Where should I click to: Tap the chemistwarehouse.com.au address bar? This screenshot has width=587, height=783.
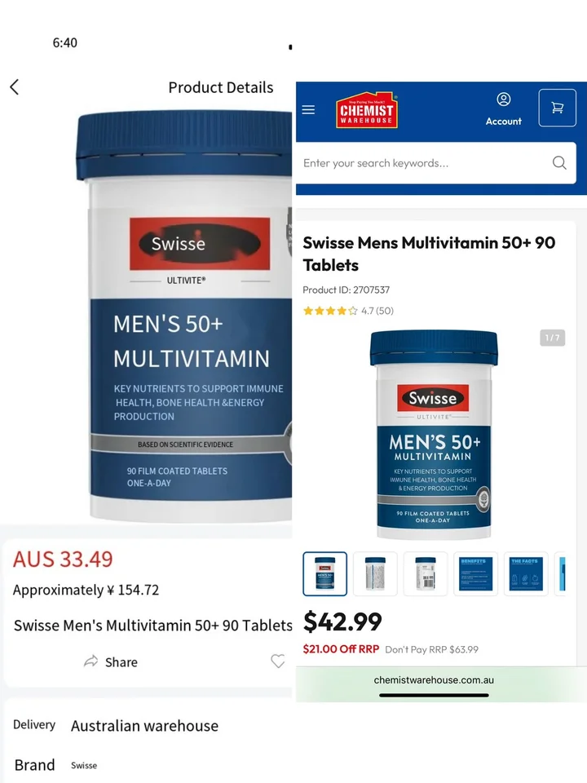point(434,679)
